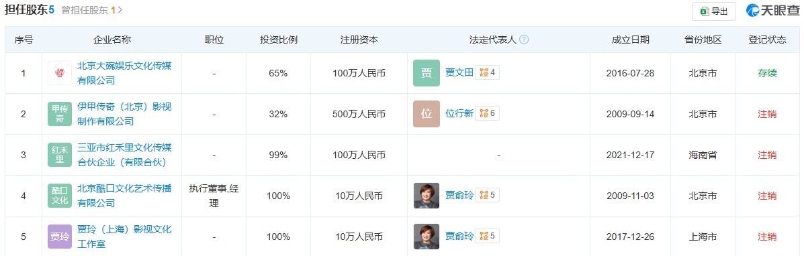Image resolution: width=804 pixels, height=256 pixels.
Task: Open legal representative 位行新 profile link
Action: point(459,114)
